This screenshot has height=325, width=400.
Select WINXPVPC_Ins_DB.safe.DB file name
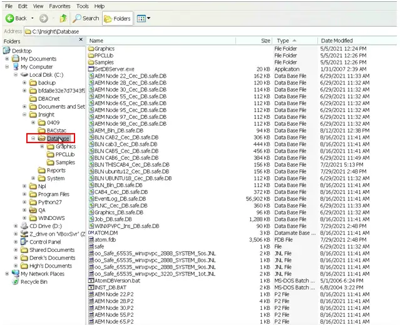click(x=127, y=226)
